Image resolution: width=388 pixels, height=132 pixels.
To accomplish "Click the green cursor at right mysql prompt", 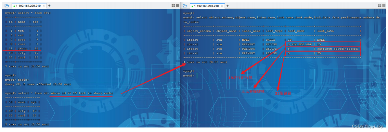I will pyautogui.click(x=197, y=76).
